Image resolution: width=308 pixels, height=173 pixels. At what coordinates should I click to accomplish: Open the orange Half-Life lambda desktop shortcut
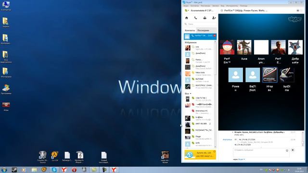55,156
